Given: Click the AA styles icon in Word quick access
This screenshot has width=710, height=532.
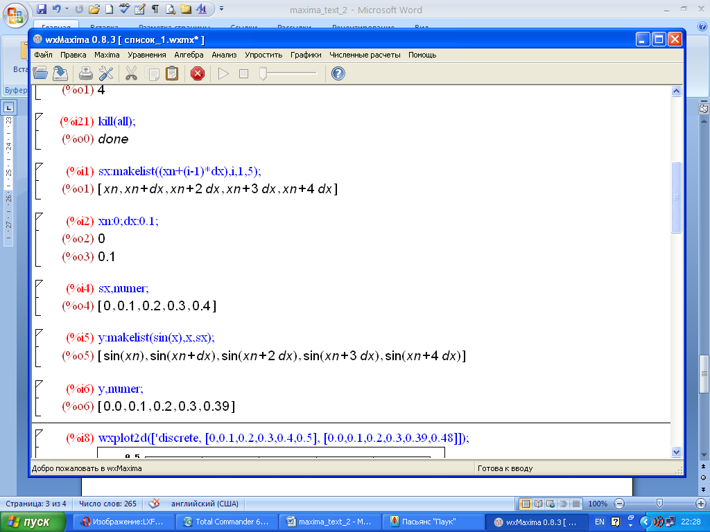Looking at the screenshot, I should (202, 8).
